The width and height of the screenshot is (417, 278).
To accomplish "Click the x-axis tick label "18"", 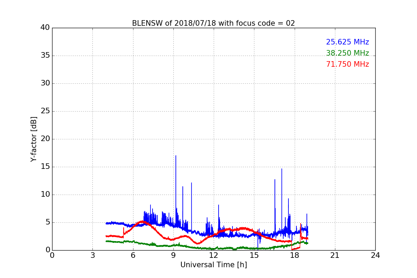I will pyautogui.click(x=294, y=255).
